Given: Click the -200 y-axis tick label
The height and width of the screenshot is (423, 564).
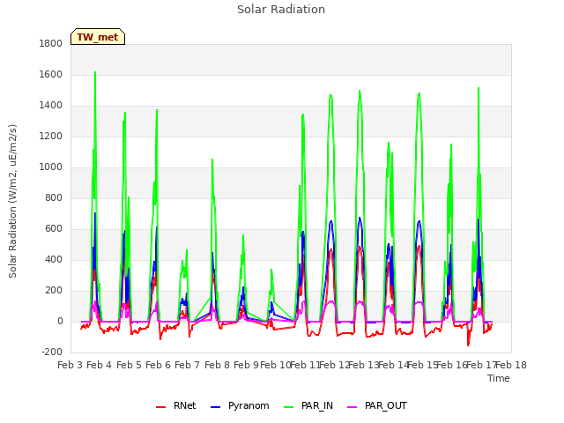Looking at the screenshot, I should click(52, 352).
